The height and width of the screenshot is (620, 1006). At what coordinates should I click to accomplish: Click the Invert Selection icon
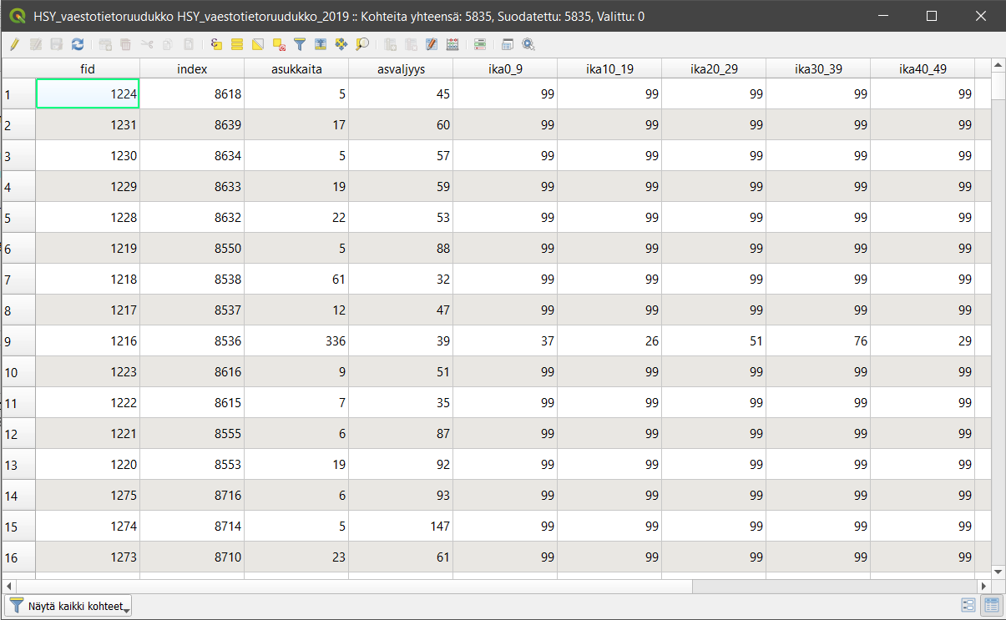click(x=258, y=44)
